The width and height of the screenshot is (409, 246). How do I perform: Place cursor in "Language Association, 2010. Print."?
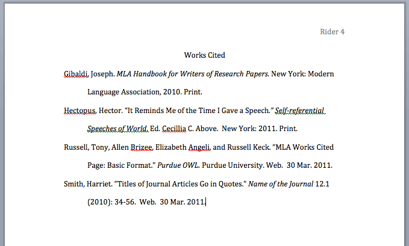[x=145, y=93]
